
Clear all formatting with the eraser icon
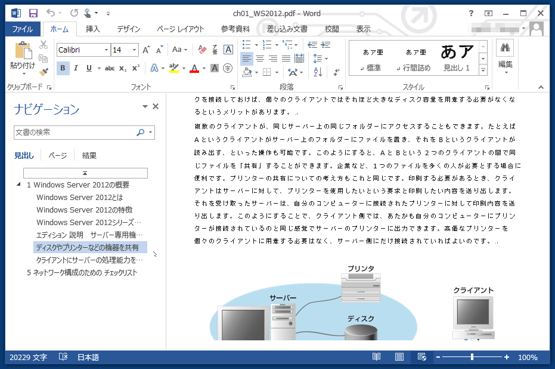tap(202, 50)
